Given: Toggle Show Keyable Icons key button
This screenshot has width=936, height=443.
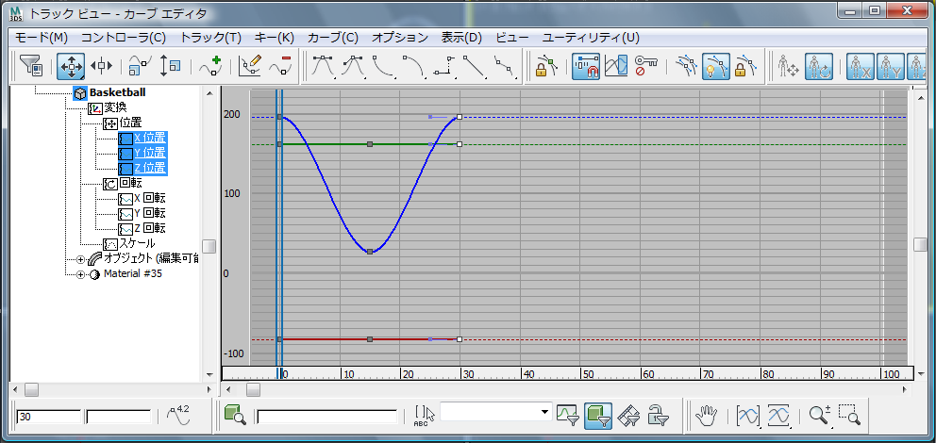Looking at the screenshot, I should point(646,66).
